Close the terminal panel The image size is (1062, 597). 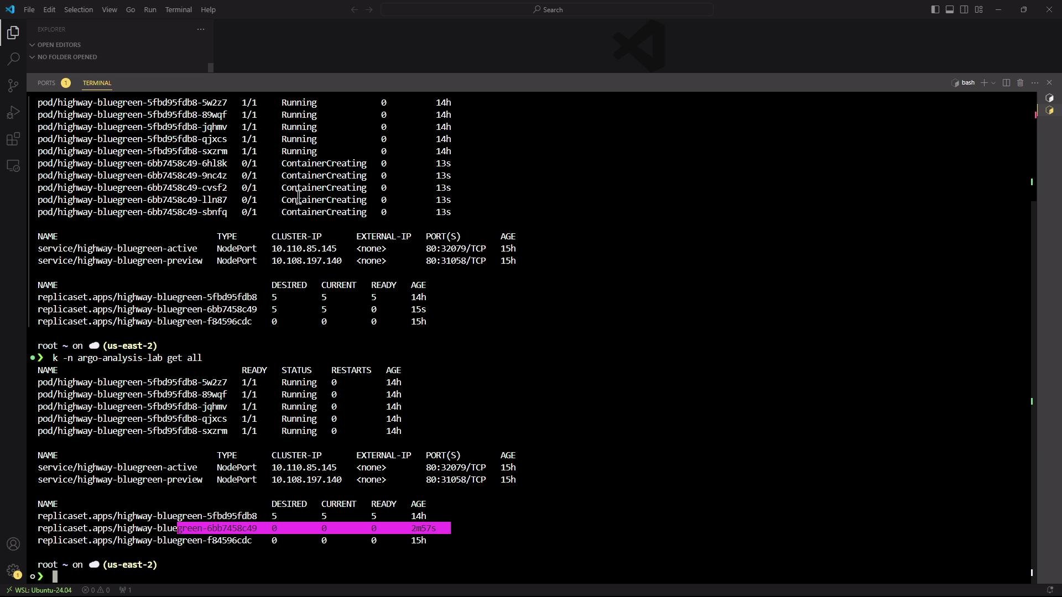click(1049, 83)
